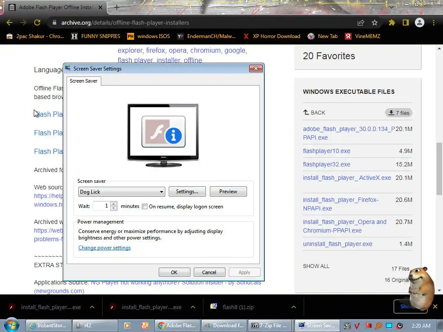The image size is (443, 332).
Task: Click the screen saver preview monitor image
Action: (163, 135)
